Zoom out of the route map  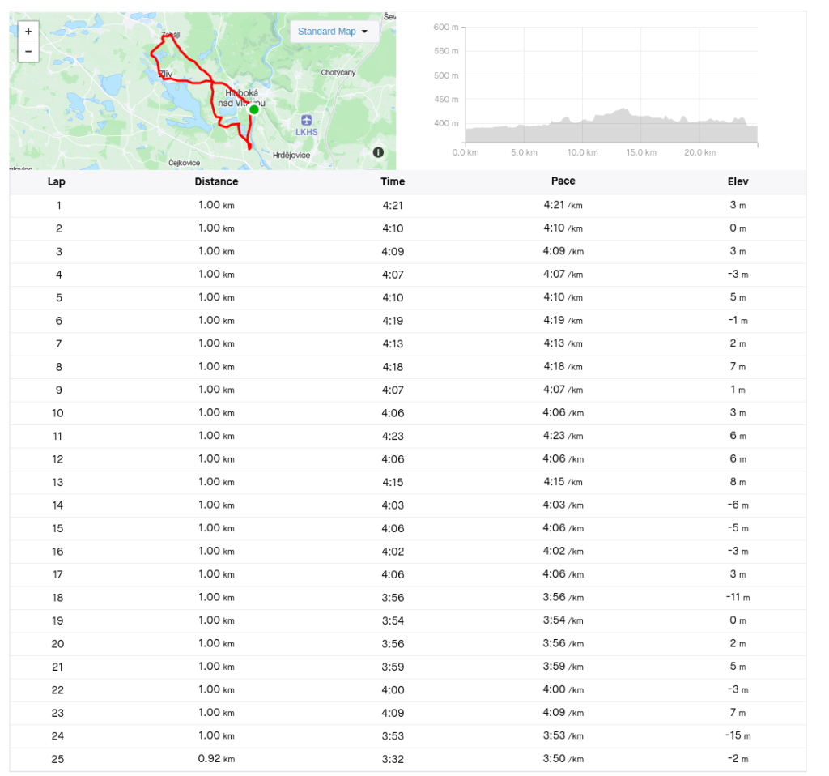click(28, 52)
